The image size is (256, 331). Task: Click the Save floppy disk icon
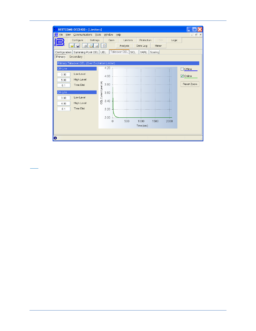point(77,46)
